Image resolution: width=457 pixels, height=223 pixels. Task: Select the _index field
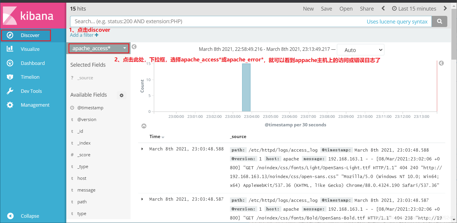tap(84, 143)
